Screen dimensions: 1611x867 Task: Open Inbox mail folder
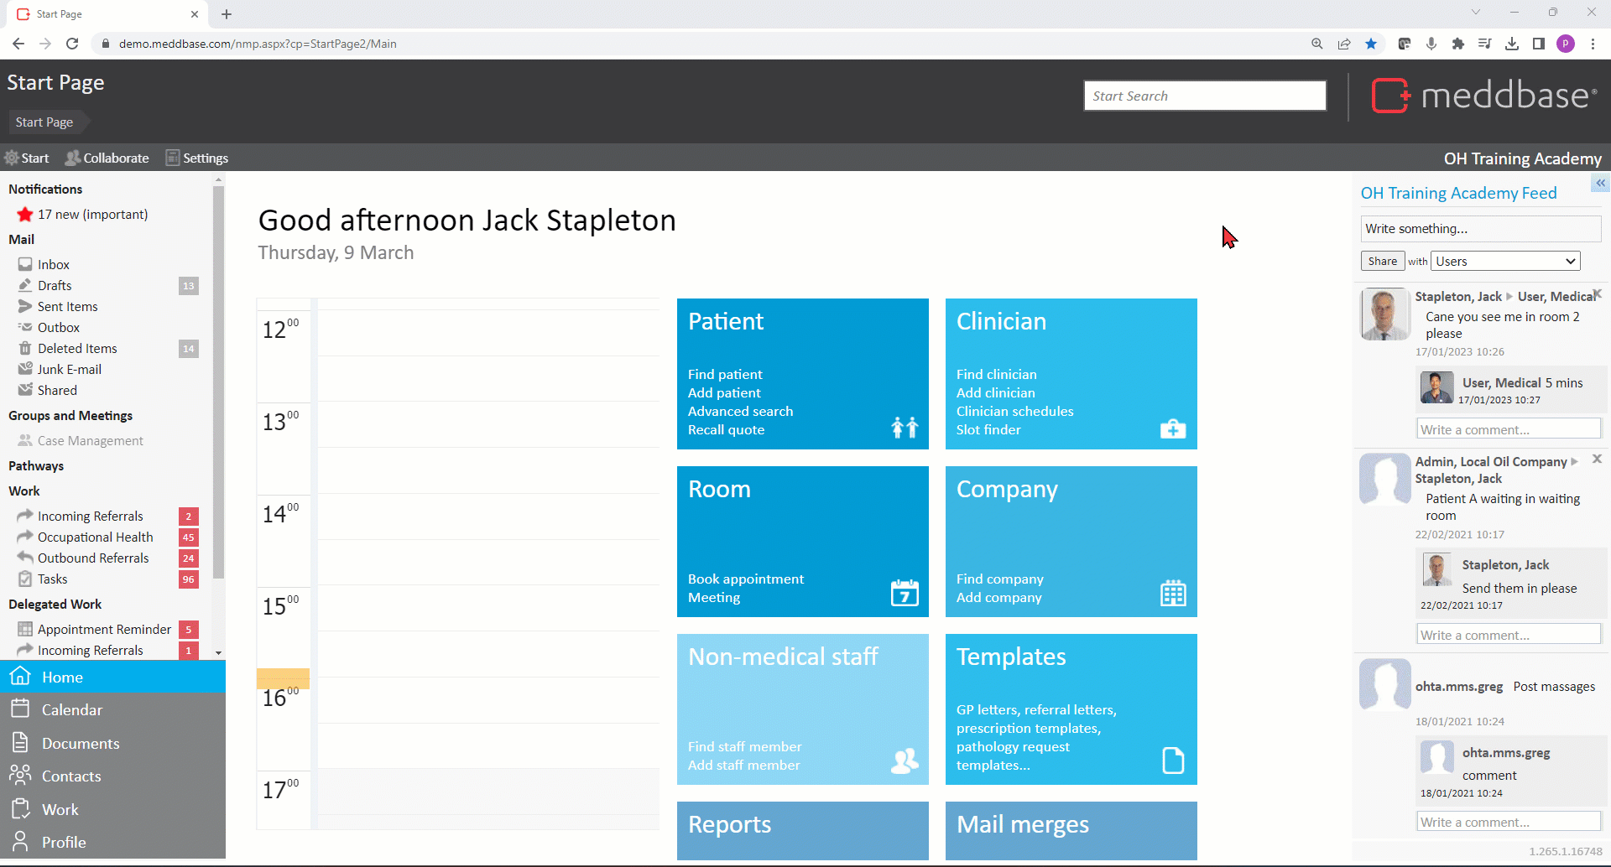pos(53,264)
